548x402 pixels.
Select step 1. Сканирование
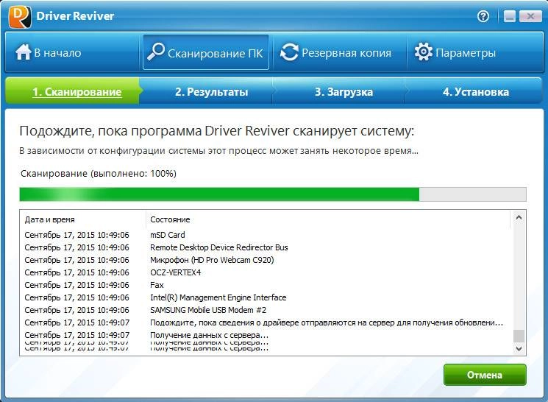point(73,91)
